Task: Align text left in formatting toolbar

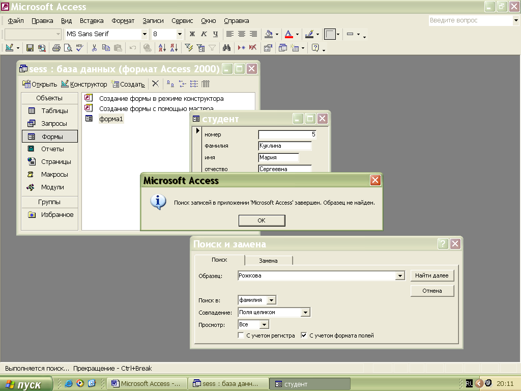Action: point(229,34)
